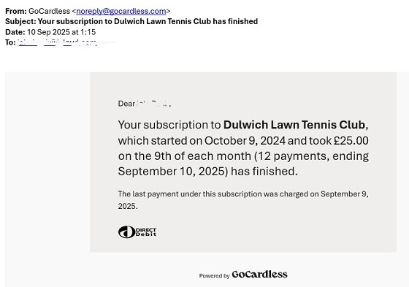The width and height of the screenshot is (409, 287).
Task: Click the word 'Debit' in the Direct Debit logo
Action: pyautogui.click(x=146, y=234)
